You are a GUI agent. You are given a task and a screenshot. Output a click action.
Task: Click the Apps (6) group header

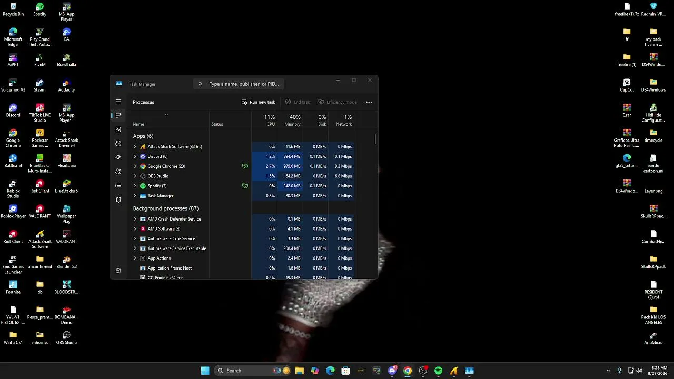(143, 136)
